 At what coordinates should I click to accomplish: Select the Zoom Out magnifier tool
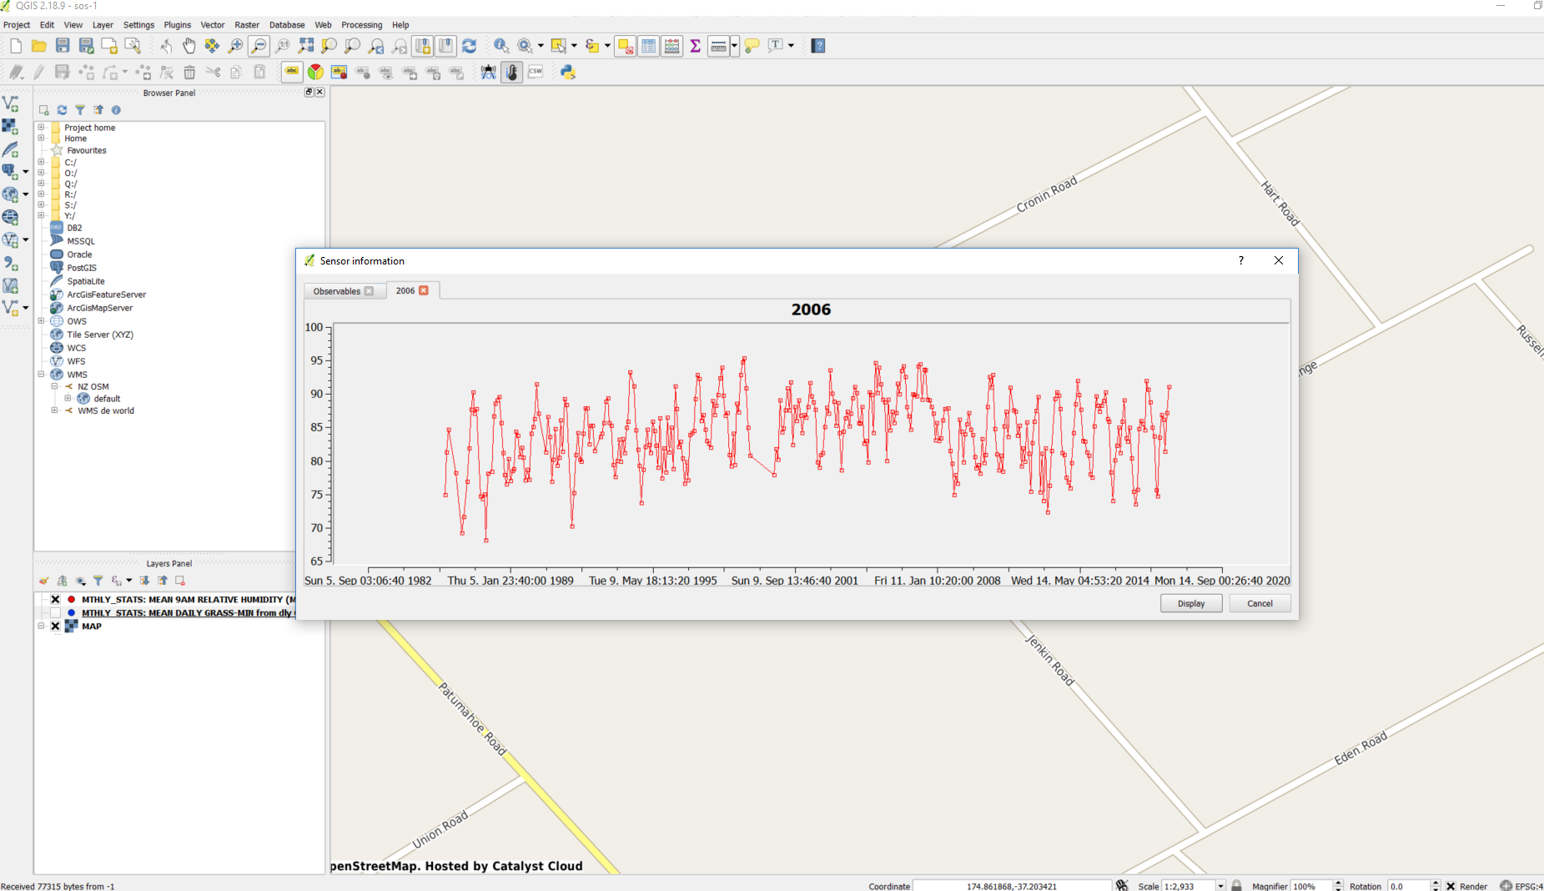click(259, 46)
